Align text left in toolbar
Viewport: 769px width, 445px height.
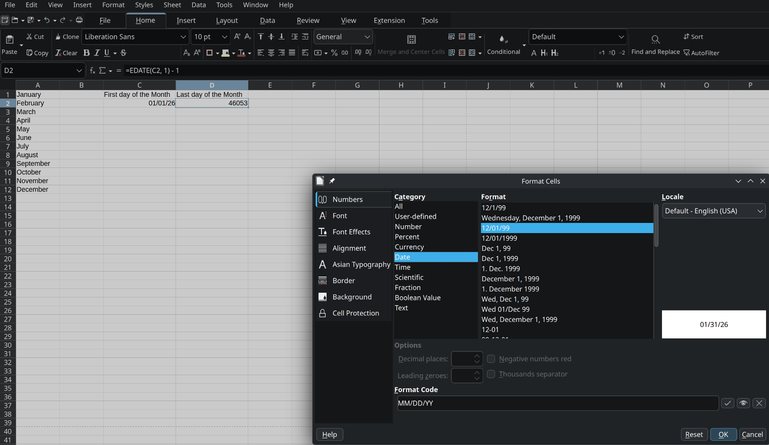pyautogui.click(x=261, y=53)
